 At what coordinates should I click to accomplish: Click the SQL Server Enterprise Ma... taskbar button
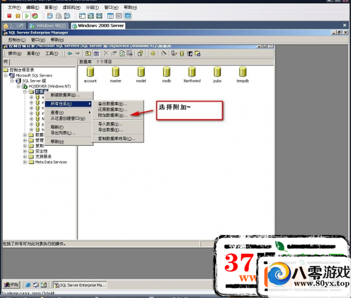click(80, 285)
